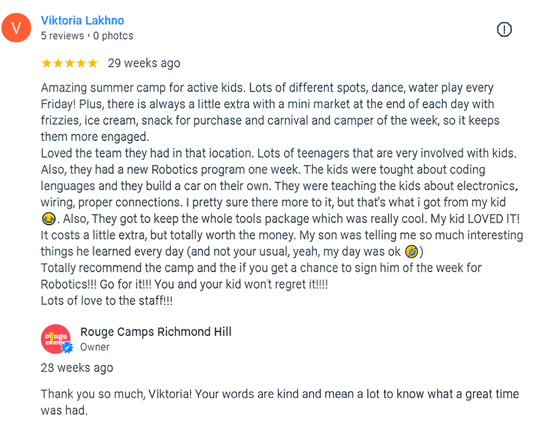Click the "0 photos" count text
543x430 pixels.
113,36
